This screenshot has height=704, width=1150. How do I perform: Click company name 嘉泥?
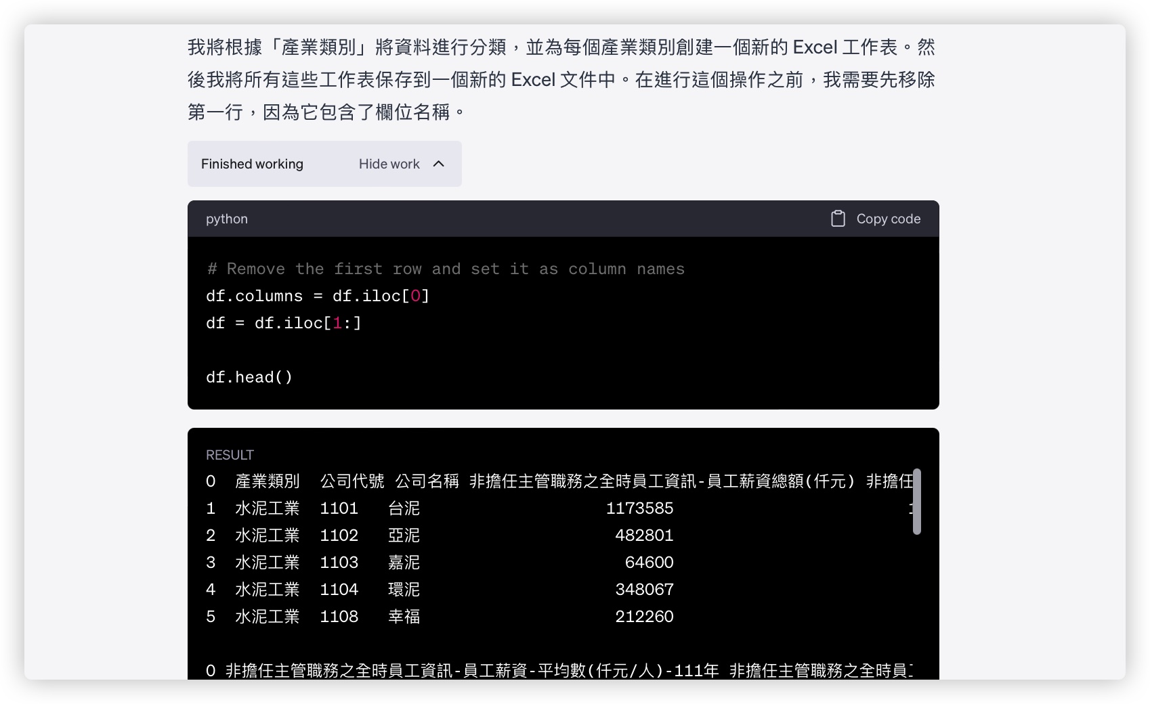[404, 563]
